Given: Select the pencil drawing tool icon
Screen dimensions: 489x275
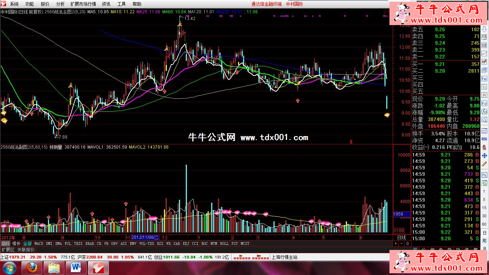Looking at the screenshot, I should (x=484, y=164).
